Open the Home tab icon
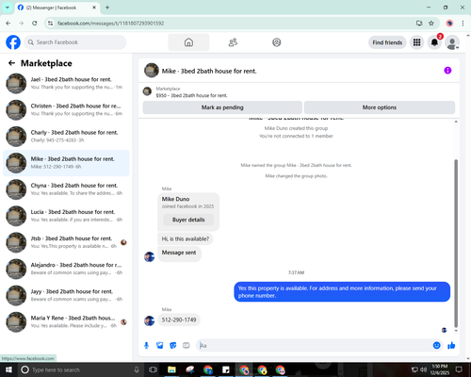471x377 pixels. [x=188, y=42]
